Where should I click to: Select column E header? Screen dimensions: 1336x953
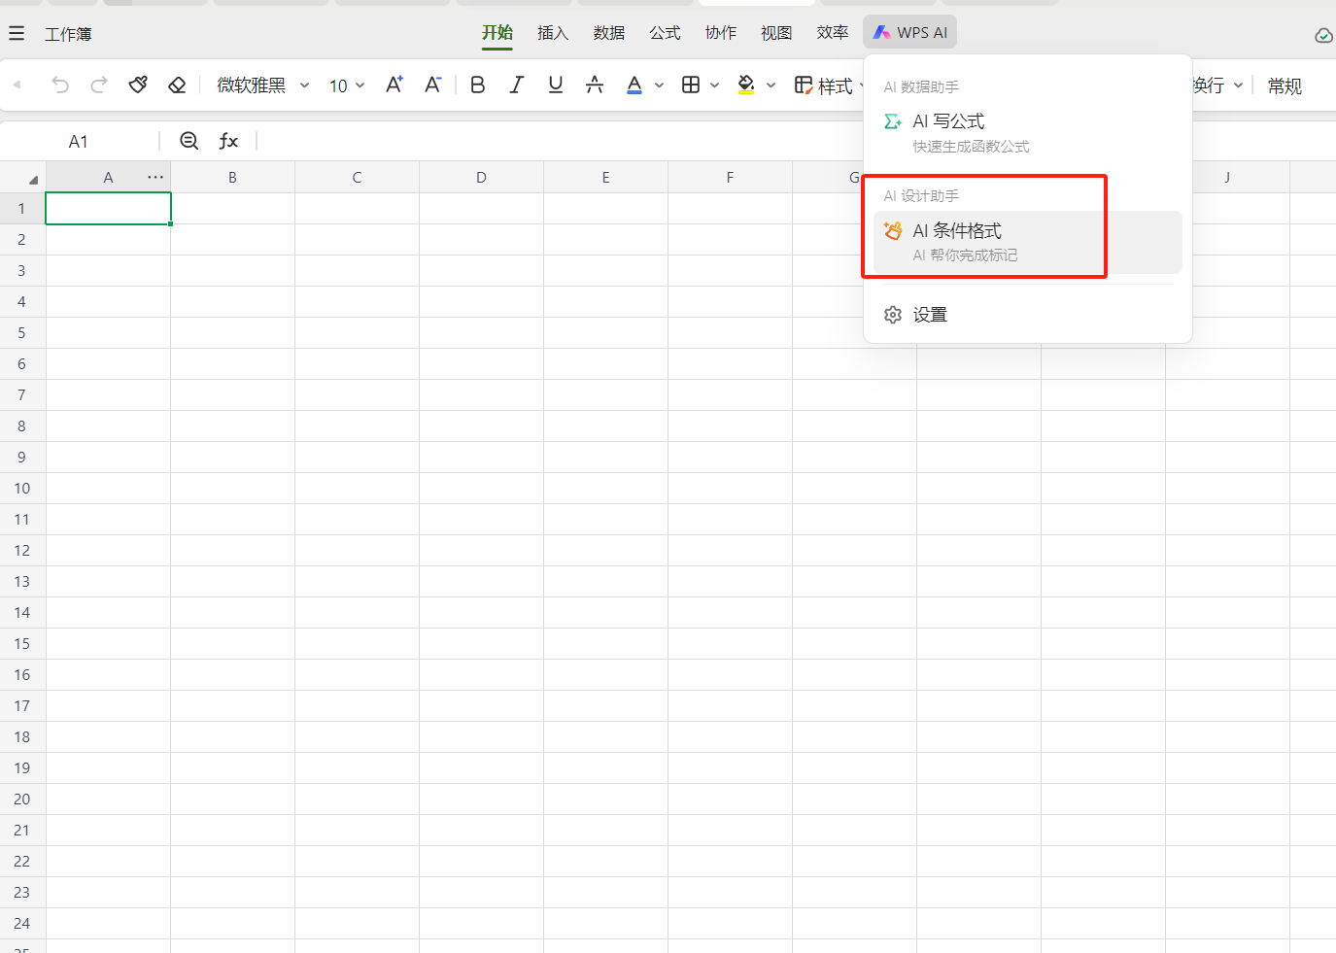605,177
